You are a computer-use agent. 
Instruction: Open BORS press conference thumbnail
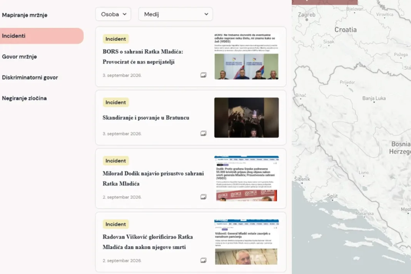pyautogui.click(x=246, y=56)
